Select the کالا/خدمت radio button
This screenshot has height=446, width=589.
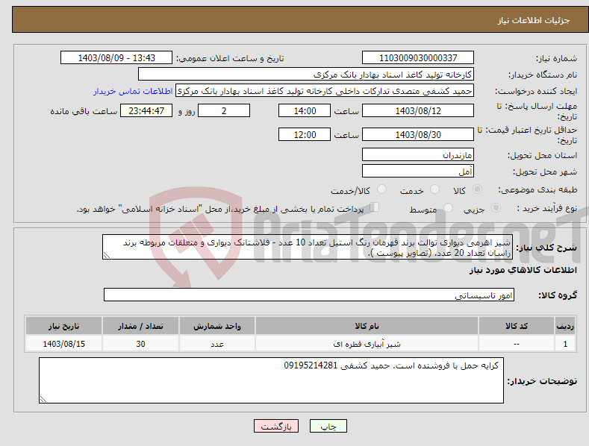(381, 189)
